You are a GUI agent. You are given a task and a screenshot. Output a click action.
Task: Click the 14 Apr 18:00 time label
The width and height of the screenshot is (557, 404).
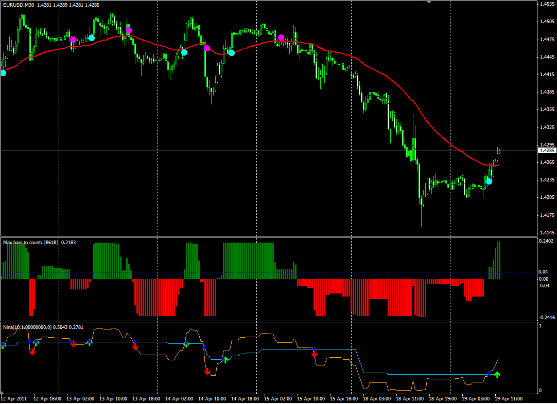[246, 399]
